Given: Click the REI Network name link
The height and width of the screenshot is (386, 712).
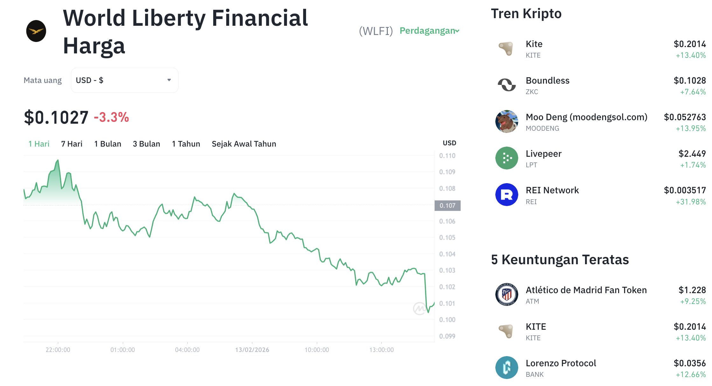Looking at the screenshot, I should coord(553,190).
